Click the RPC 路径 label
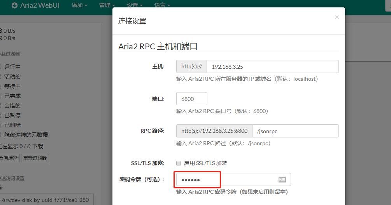The image size is (391, 205). (x=153, y=131)
